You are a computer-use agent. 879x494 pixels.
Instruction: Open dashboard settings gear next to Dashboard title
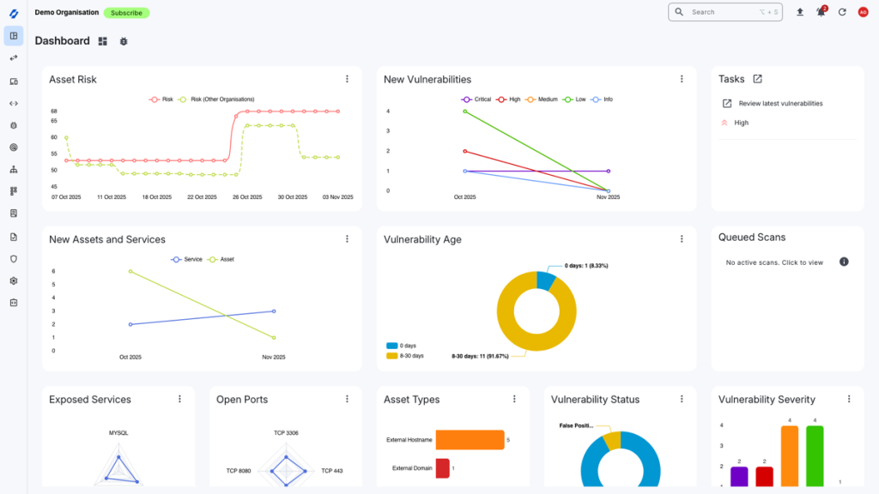123,40
